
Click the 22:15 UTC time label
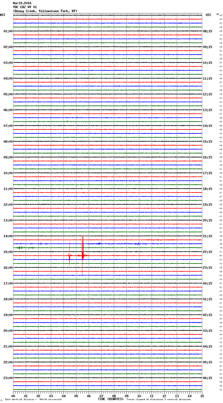(x=208, y=252)
